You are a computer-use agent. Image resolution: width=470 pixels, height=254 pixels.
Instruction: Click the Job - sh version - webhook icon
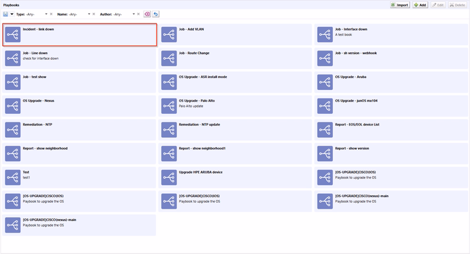325,58
